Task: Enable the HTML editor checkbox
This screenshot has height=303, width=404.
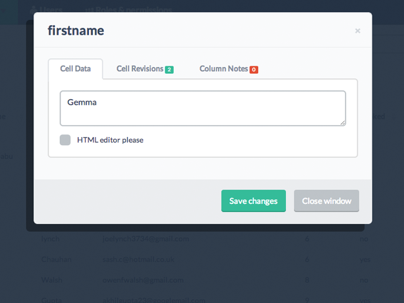Action: tap(65, 140)
